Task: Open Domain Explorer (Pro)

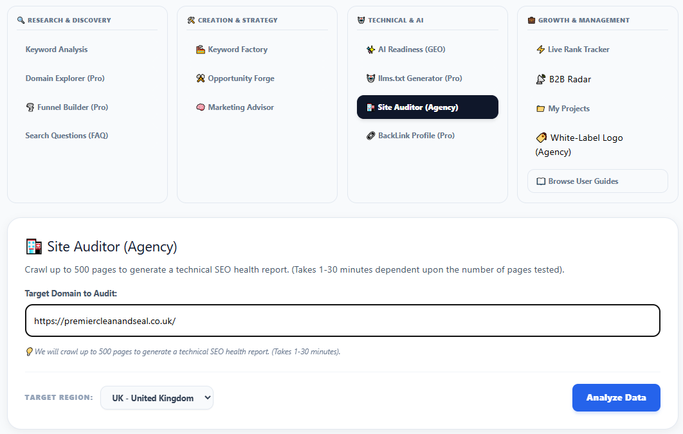Action: pyautogui.click(x=65, y=78)
